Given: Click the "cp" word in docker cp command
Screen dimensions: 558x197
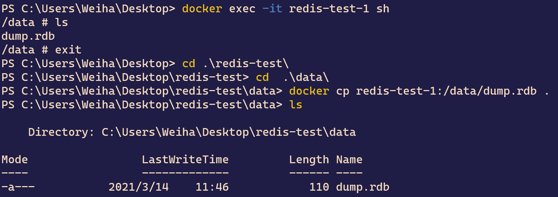Looking at the screenshot, I should click(343, 91).
